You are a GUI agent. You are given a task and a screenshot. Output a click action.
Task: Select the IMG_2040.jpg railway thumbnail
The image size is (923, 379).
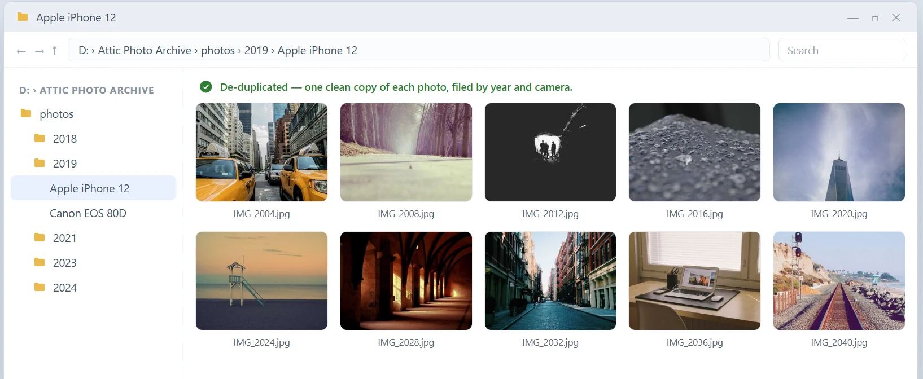point(839,281)
